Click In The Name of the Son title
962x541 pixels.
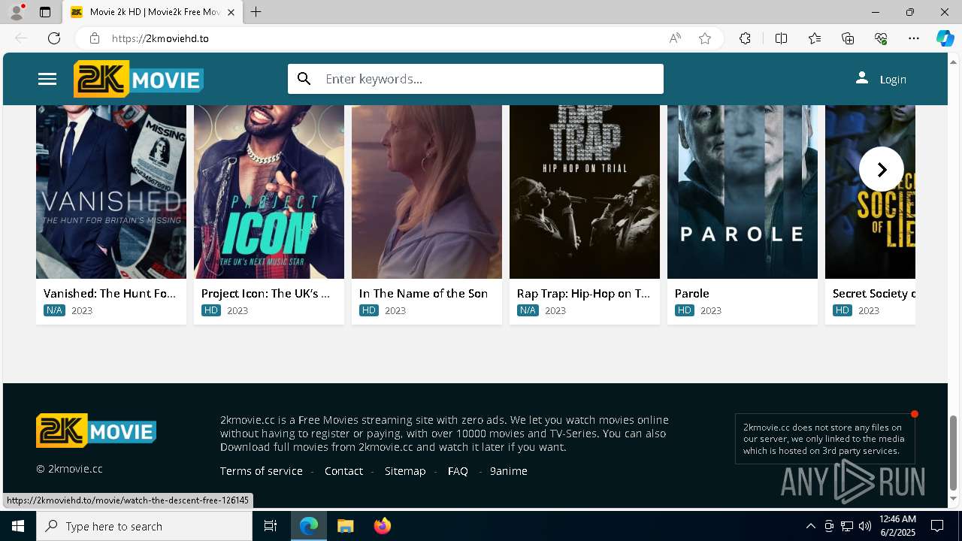click(423, 294)
